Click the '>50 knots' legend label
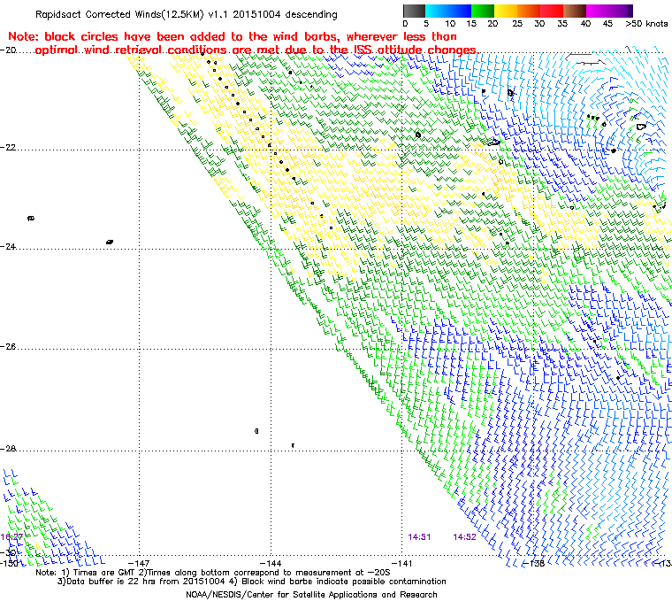 tap(646, 24)
